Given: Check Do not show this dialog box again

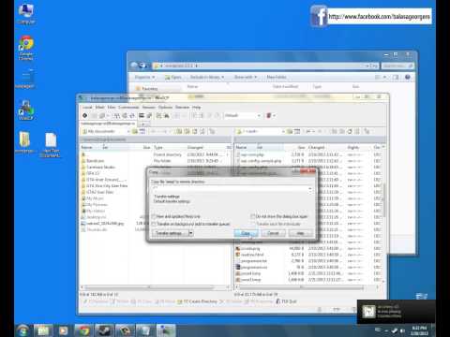Looking at the screenshot, I should coord(253,216).
